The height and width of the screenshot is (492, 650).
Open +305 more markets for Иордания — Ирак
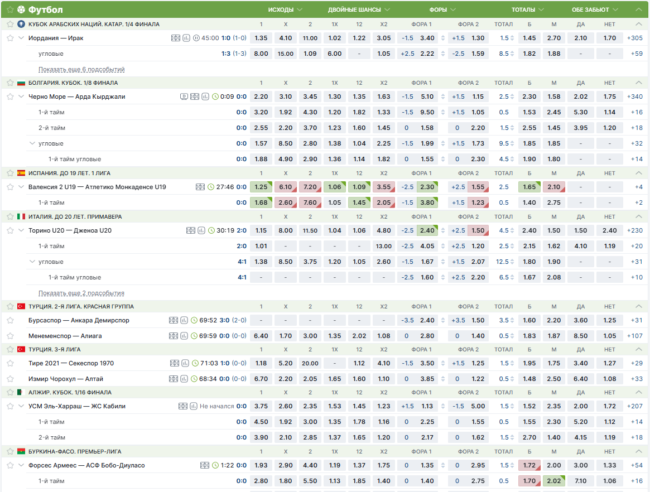pyautogui.click(x=634, y=38)
